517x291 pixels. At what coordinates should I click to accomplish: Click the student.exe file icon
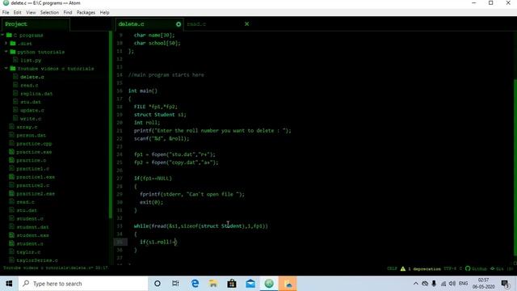(x=11, y=235)
